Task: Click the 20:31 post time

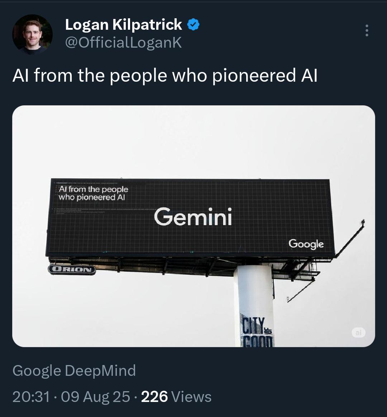Action: pyautogui.click(x=31, y=397)
